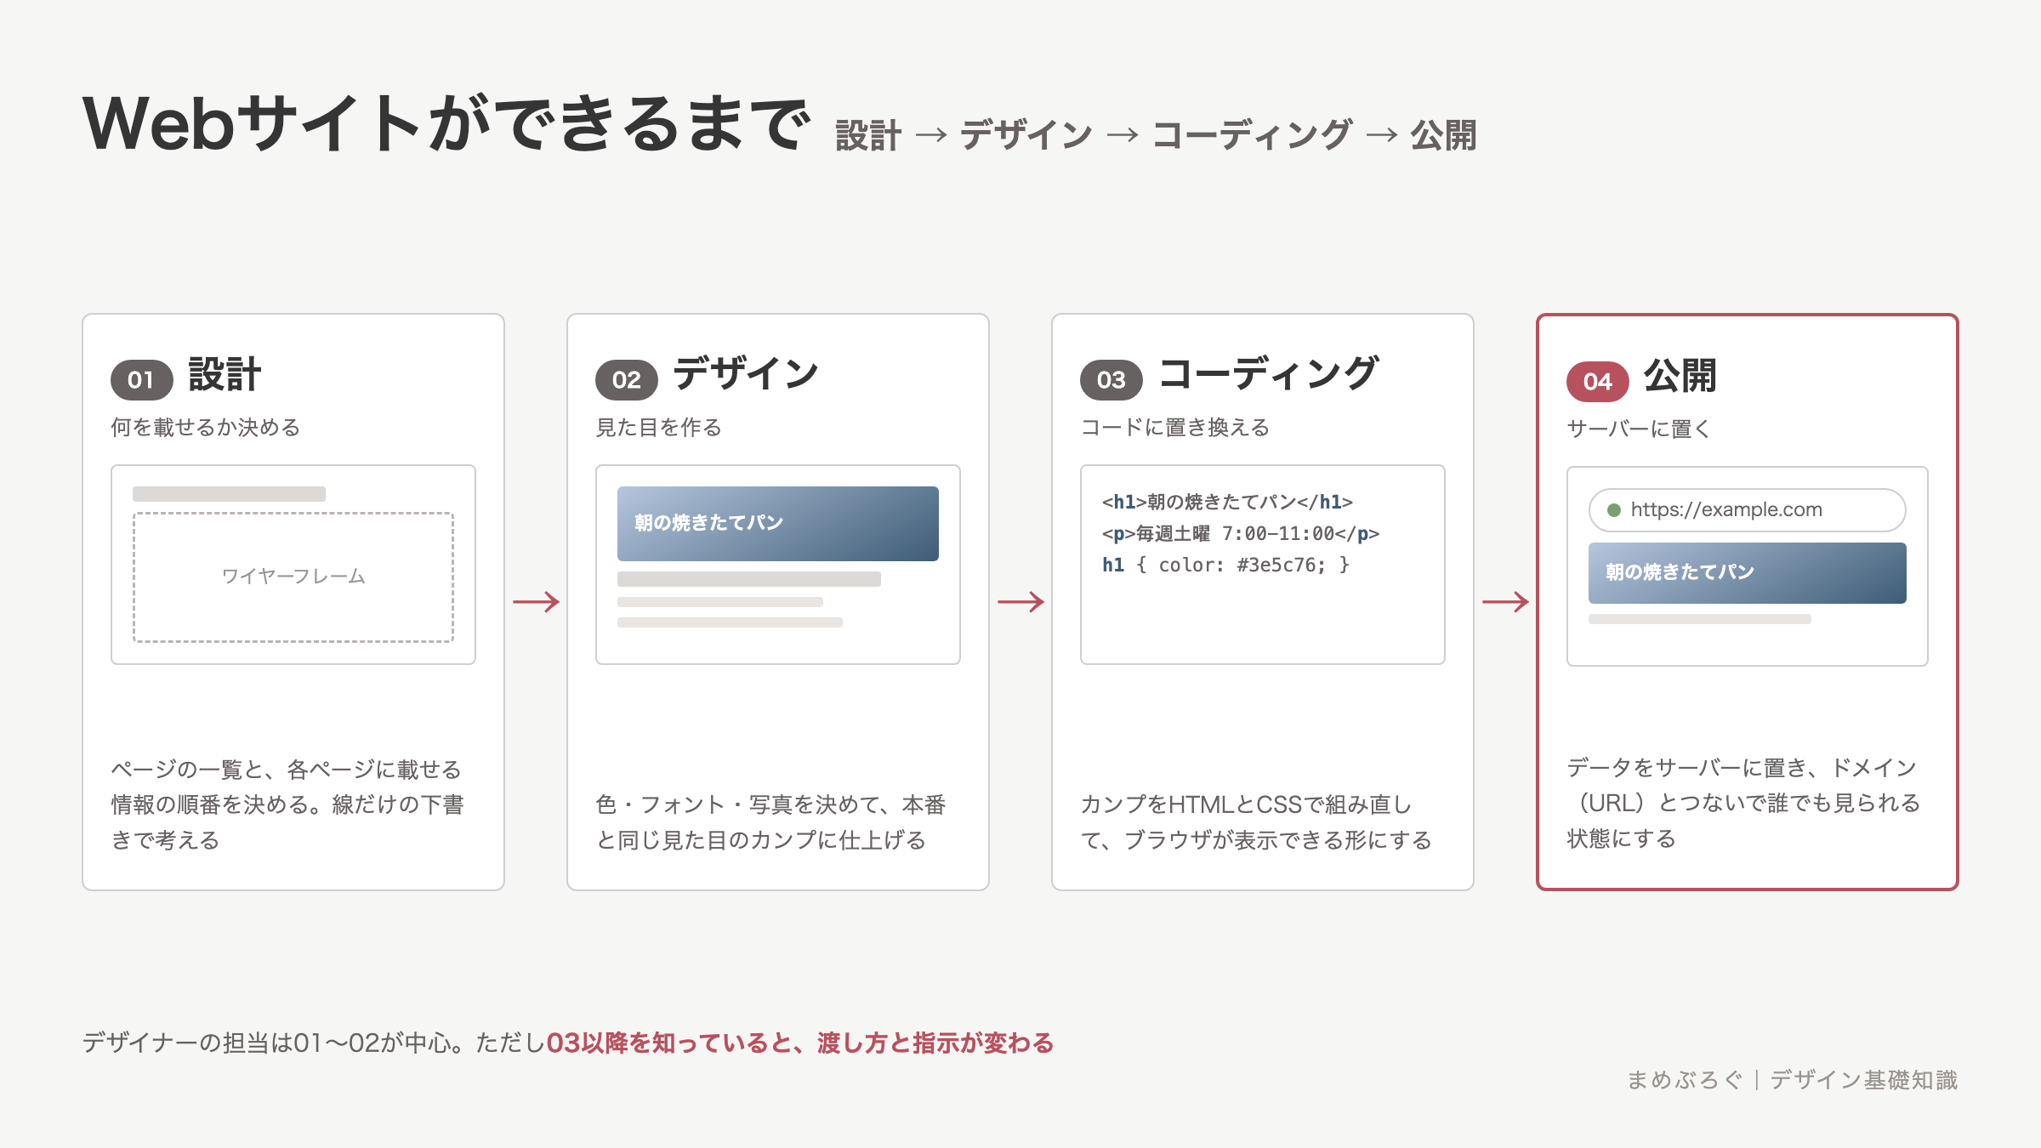
Task: Click the 02 step badge
Action: pyautogui.click(x=626, y=379)
